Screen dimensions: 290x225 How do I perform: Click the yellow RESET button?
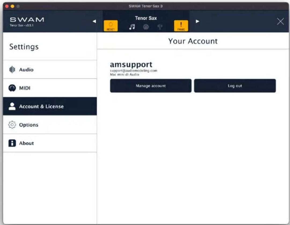click(111, 26)
